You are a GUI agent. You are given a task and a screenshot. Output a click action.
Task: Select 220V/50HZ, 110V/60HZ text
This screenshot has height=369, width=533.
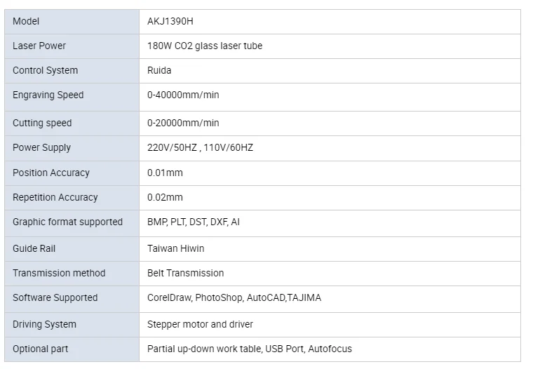tap(200, 147)
